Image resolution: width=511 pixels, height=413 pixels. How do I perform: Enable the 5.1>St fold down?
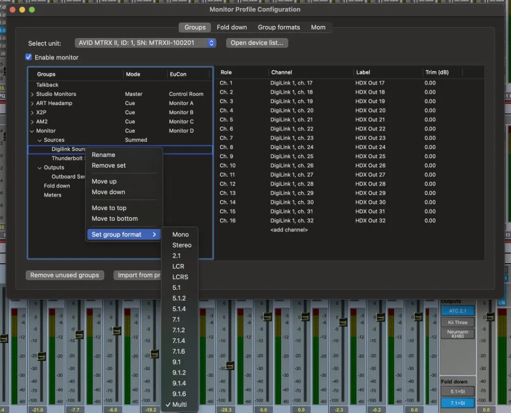click(457, 391)
